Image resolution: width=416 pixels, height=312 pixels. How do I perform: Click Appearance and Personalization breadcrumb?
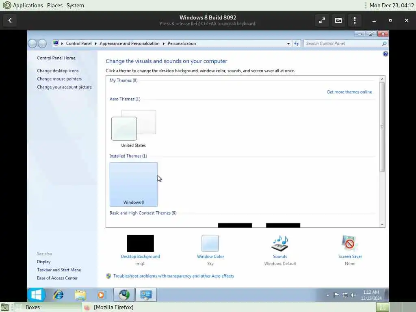pyautogui.click(x=130, y=43)
